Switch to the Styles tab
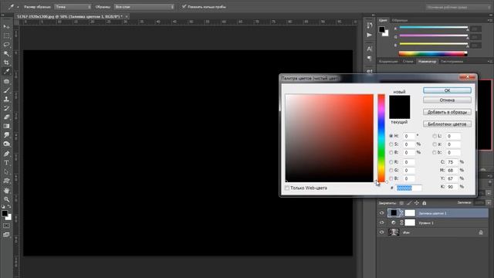The height and width of the screenshot is (278, 494). click(x=408, y=62)
